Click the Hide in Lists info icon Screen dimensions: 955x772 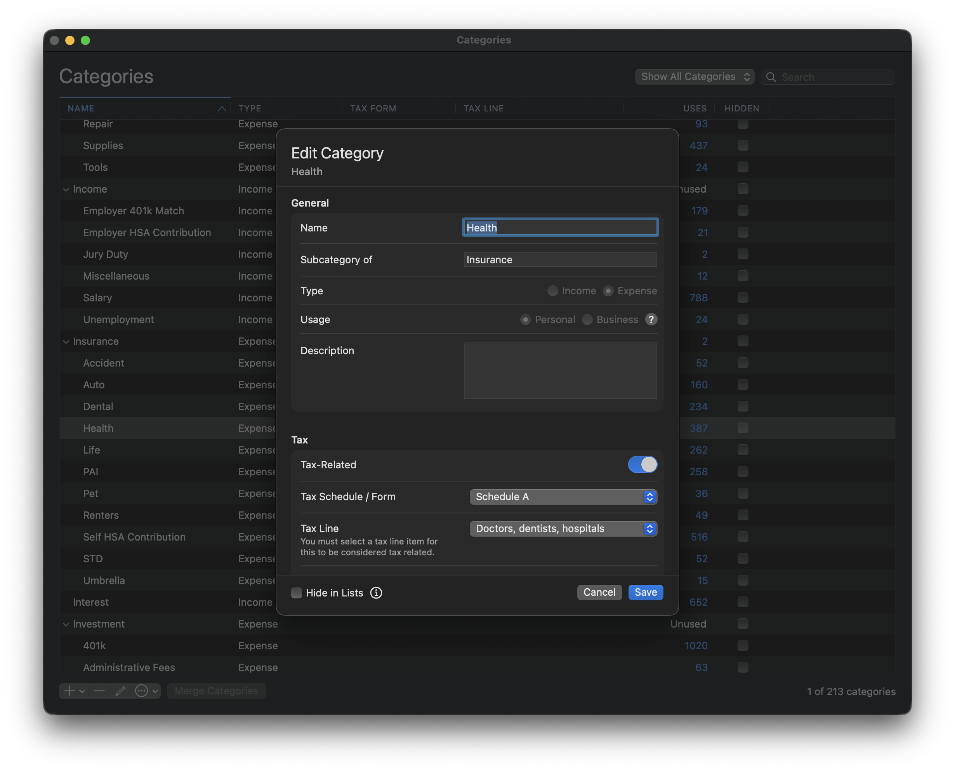coord(376,593)
